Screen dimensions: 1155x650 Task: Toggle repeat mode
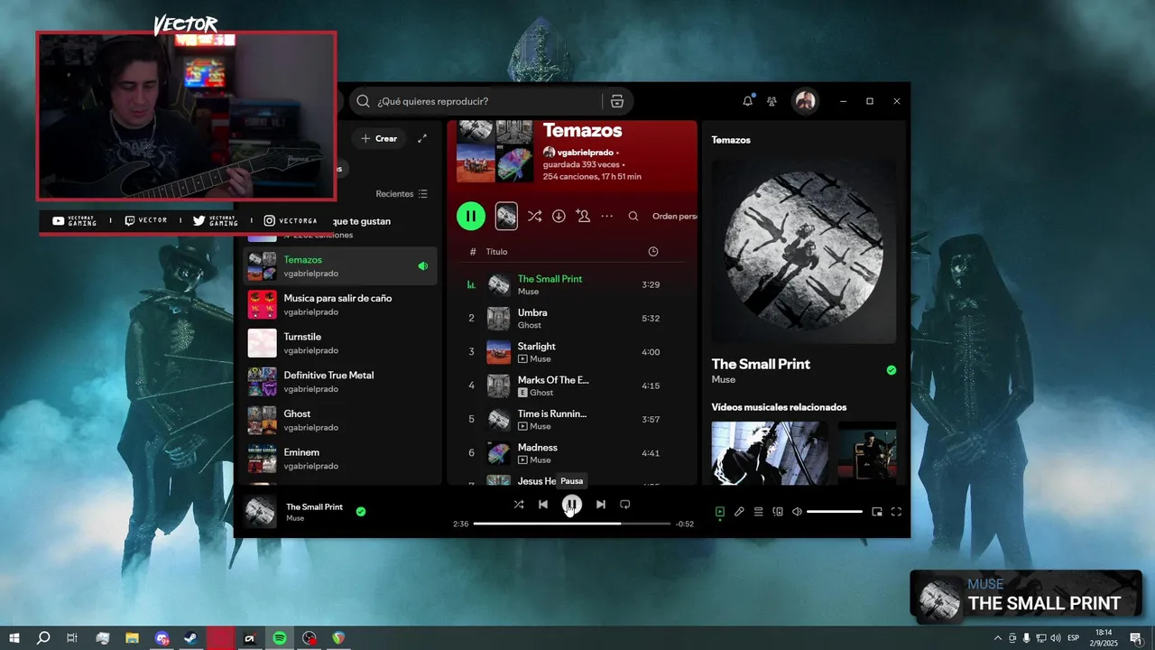[625, 505]
